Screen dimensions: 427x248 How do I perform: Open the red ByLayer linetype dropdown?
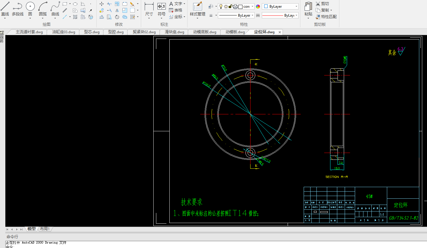[x=296, y=15]
